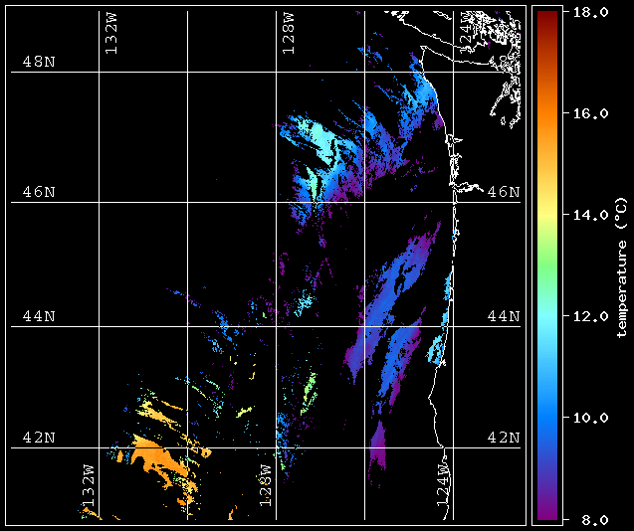This screenshot has width=634, height=531.
Task: Click the 10.0 blue colorbar tick label
Action: [591, 418]
